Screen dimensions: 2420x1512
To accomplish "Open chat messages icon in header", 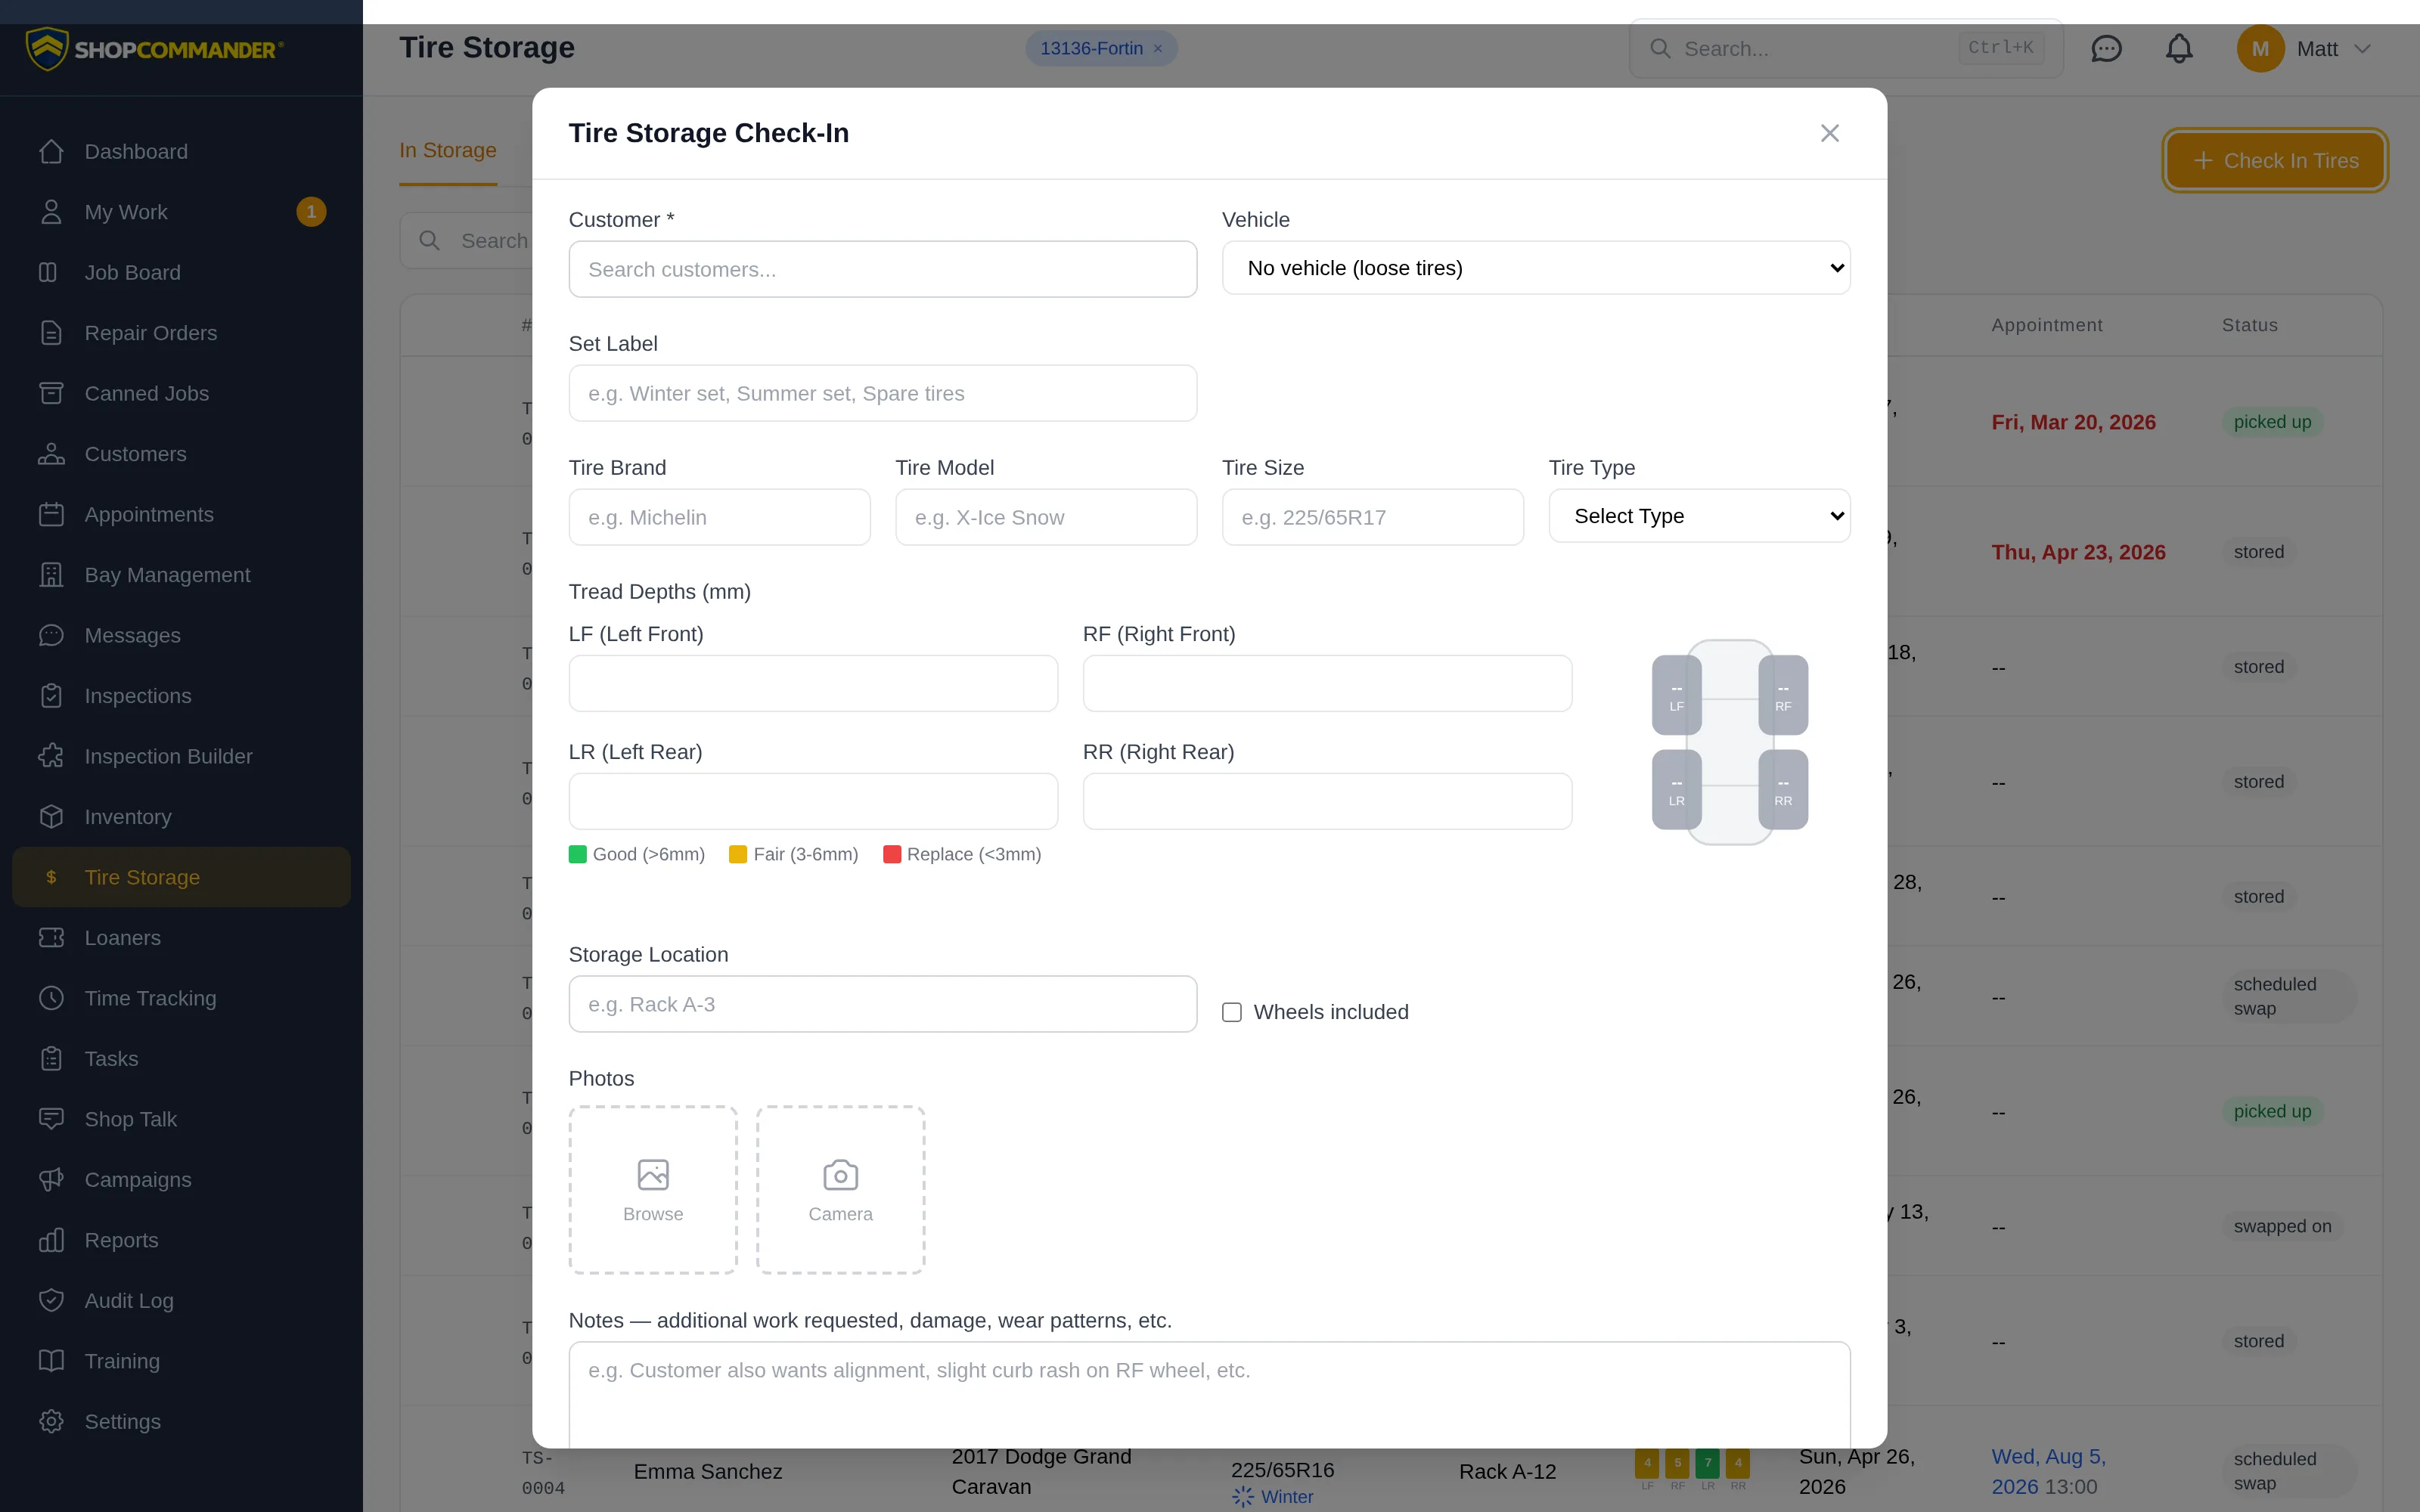I will 2106,49.
